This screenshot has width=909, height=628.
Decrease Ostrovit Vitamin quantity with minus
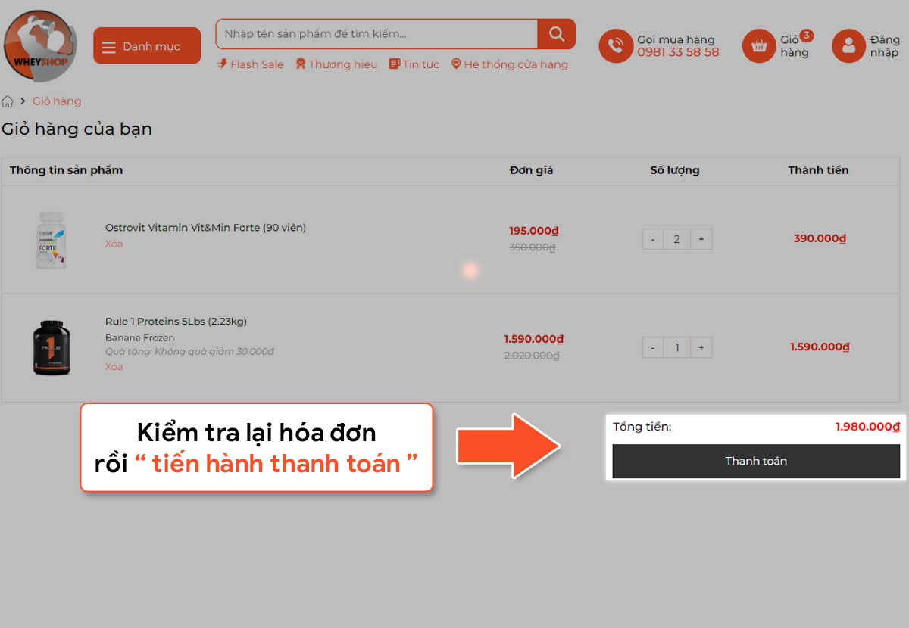(x=653, y=239)
